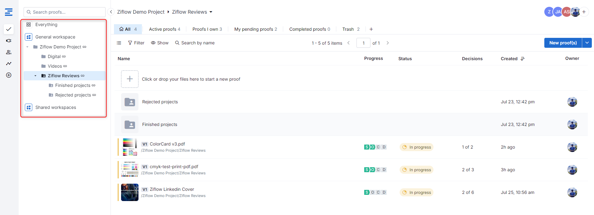Click the JA user avatar

[558, 12]
